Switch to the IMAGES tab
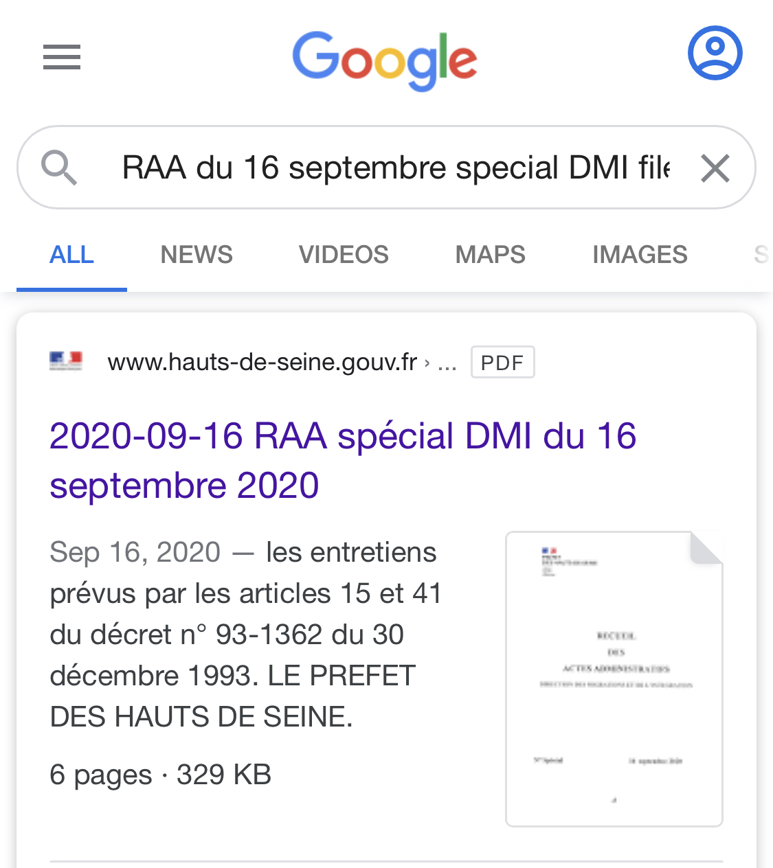 [x=640, y=255]
